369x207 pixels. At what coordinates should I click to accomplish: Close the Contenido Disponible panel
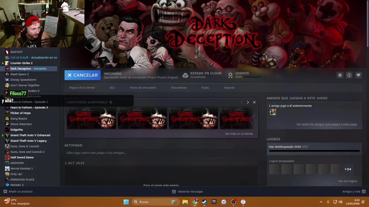[254, 102]
